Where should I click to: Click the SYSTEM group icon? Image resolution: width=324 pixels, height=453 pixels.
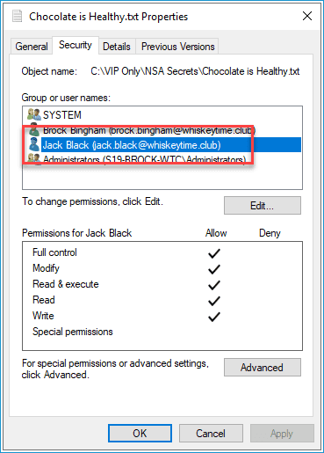(x=34, y=114)
